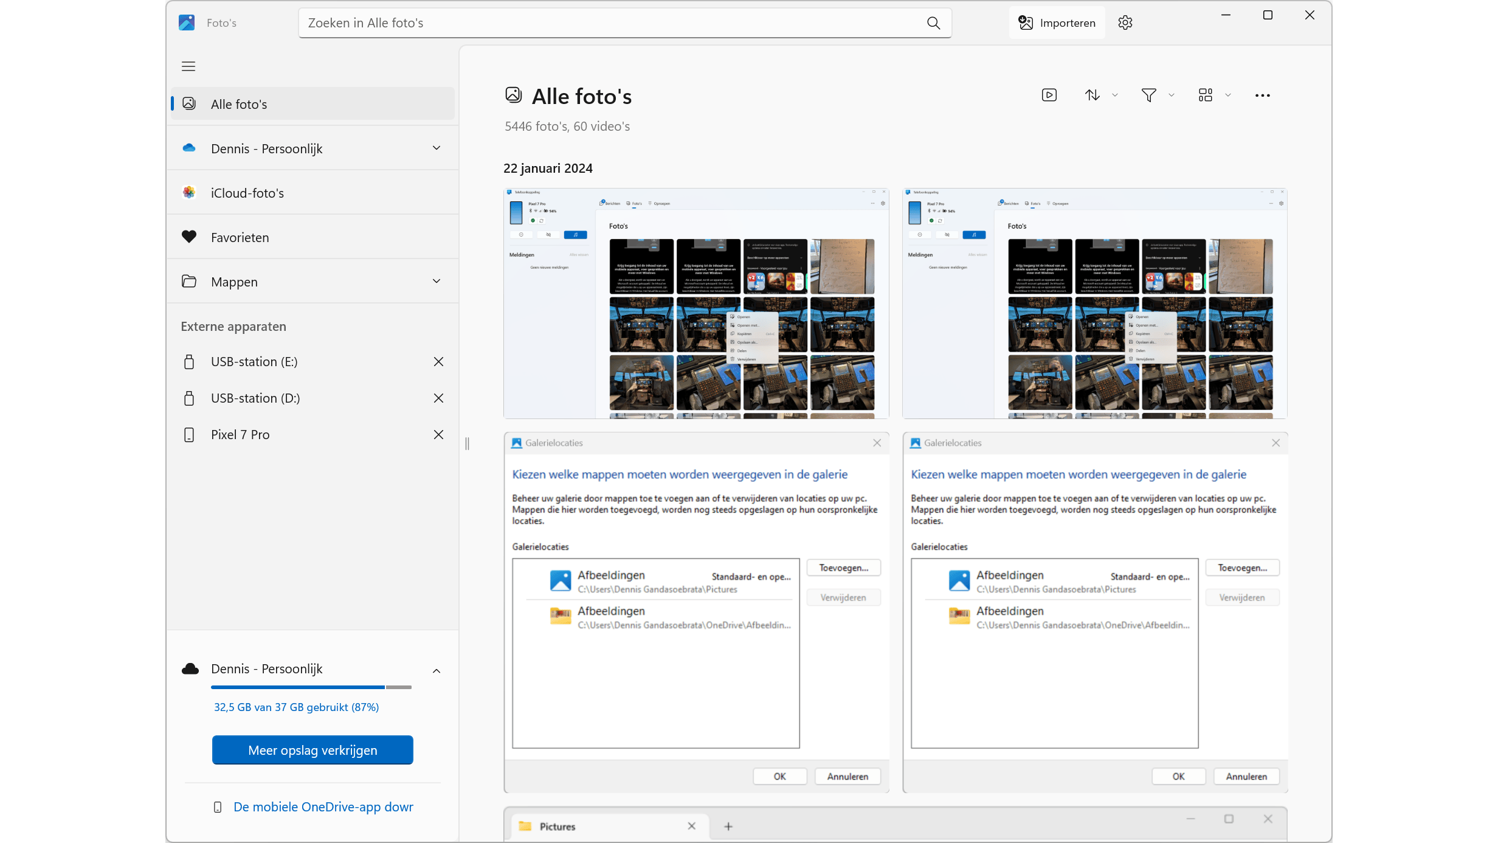
Task: Collapse the OneDrive storage panel chevron
Action: (x=437, y=671)
